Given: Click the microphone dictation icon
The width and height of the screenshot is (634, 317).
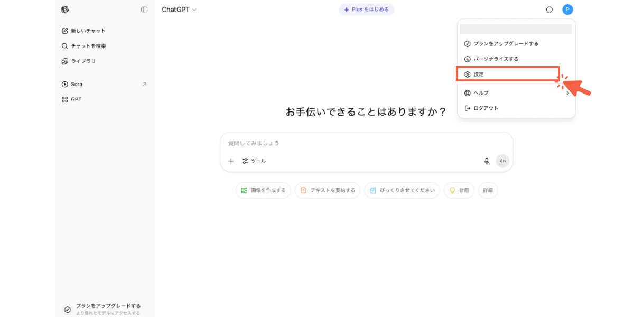Looking at the screenshot, I should [487, 161].
